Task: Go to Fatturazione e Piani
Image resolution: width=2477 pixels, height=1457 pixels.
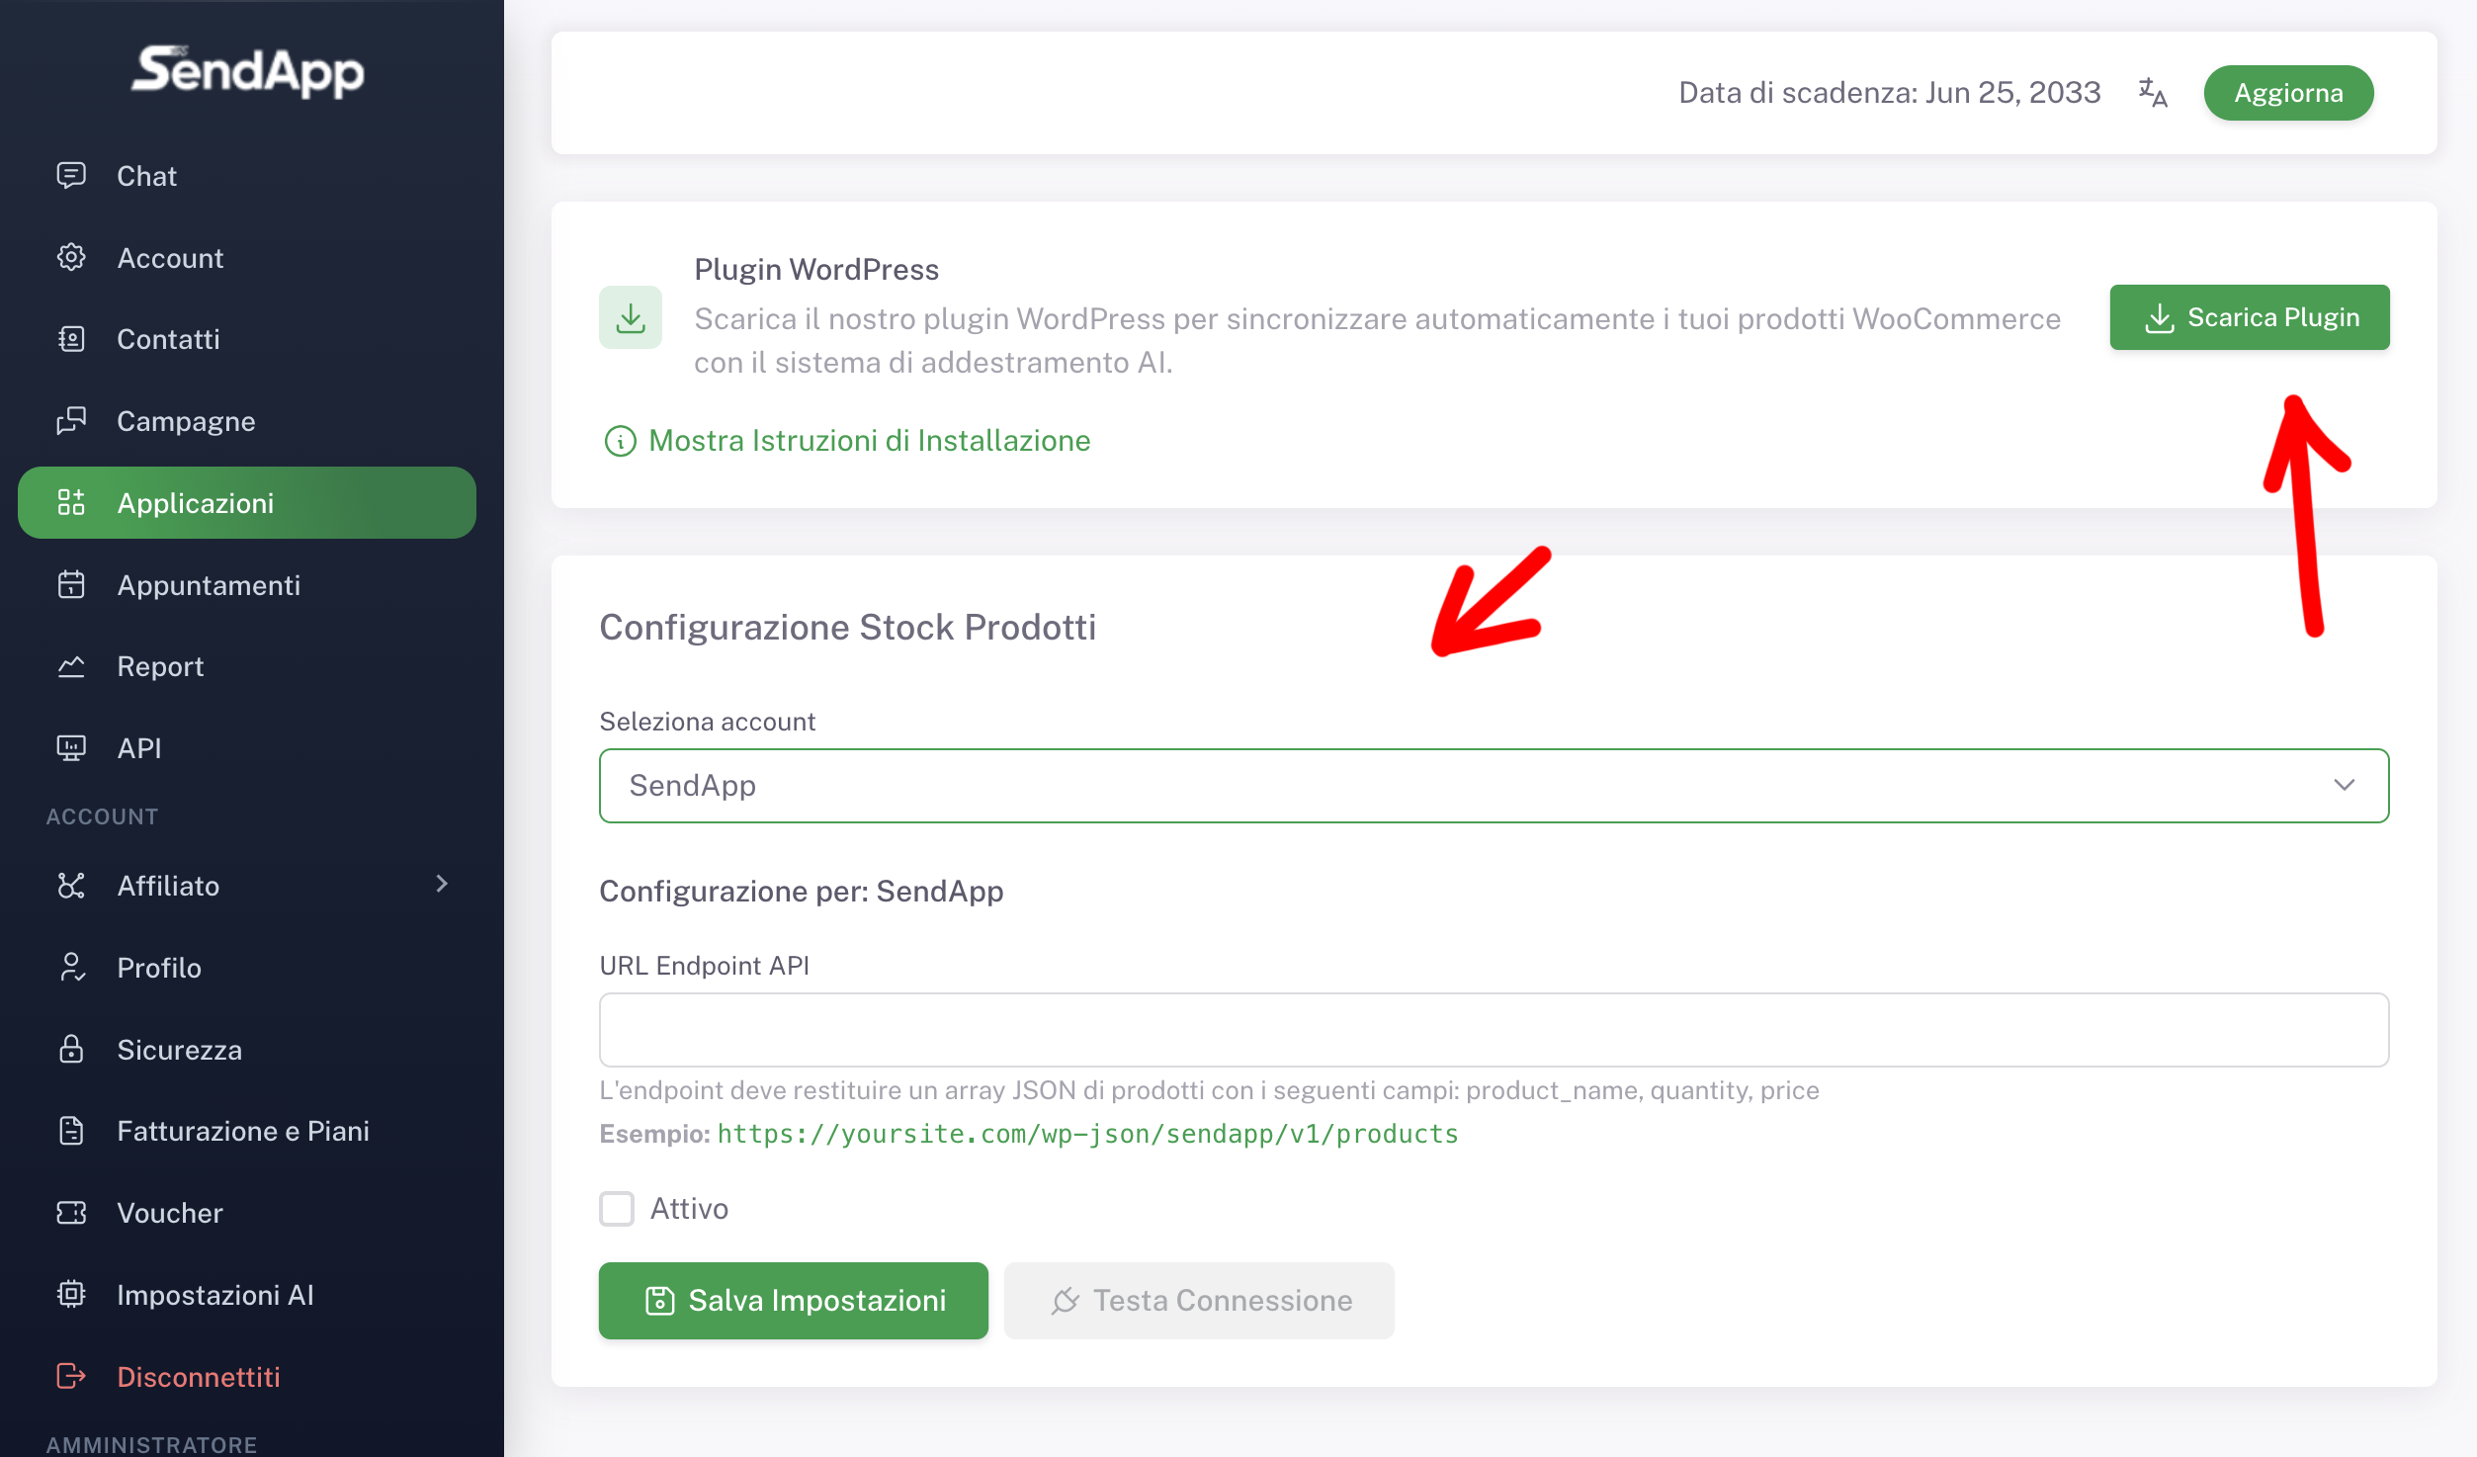Action: tap(242, 1130)
